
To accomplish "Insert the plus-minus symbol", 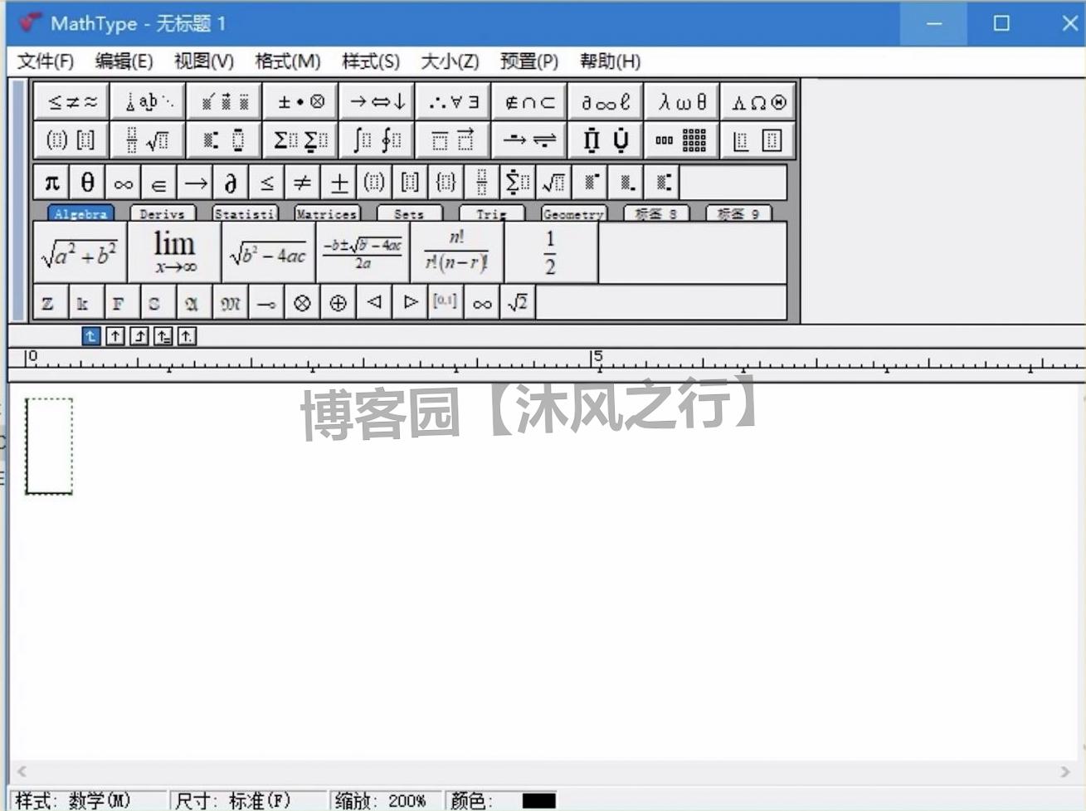I will tap(338, 183).
